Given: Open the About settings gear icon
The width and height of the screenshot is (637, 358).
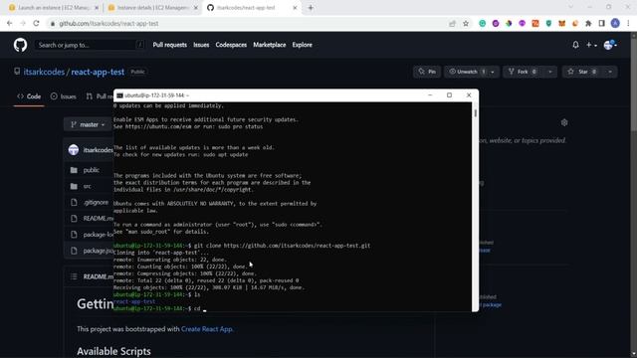Looking at the screenshot, I should click(x=564, y=122).
